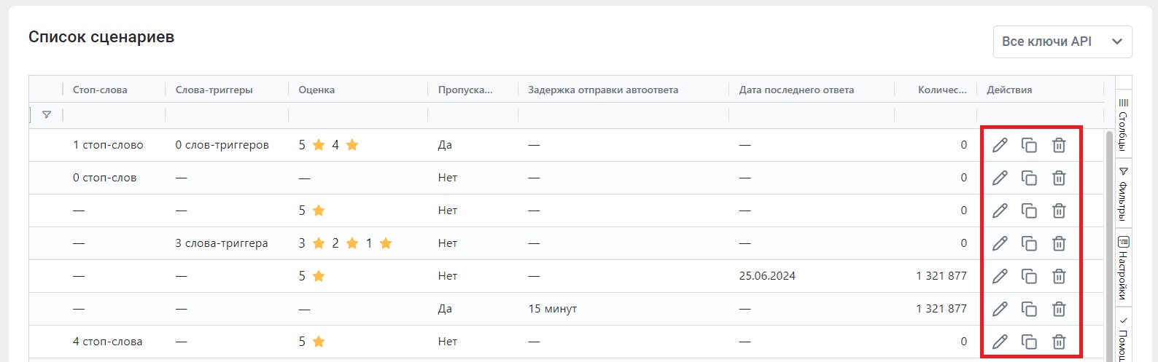Viewport: 1158px width, 362px height.
Task: Open the Настройки side panel tab
Action: [x=1123, y=268]
